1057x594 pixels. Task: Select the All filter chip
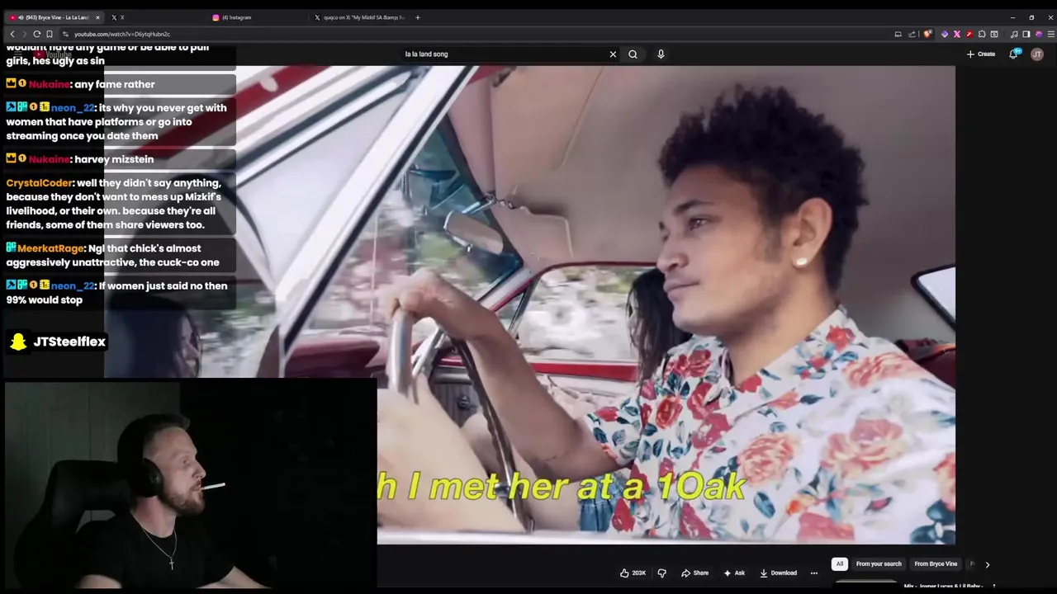(839, 564)
